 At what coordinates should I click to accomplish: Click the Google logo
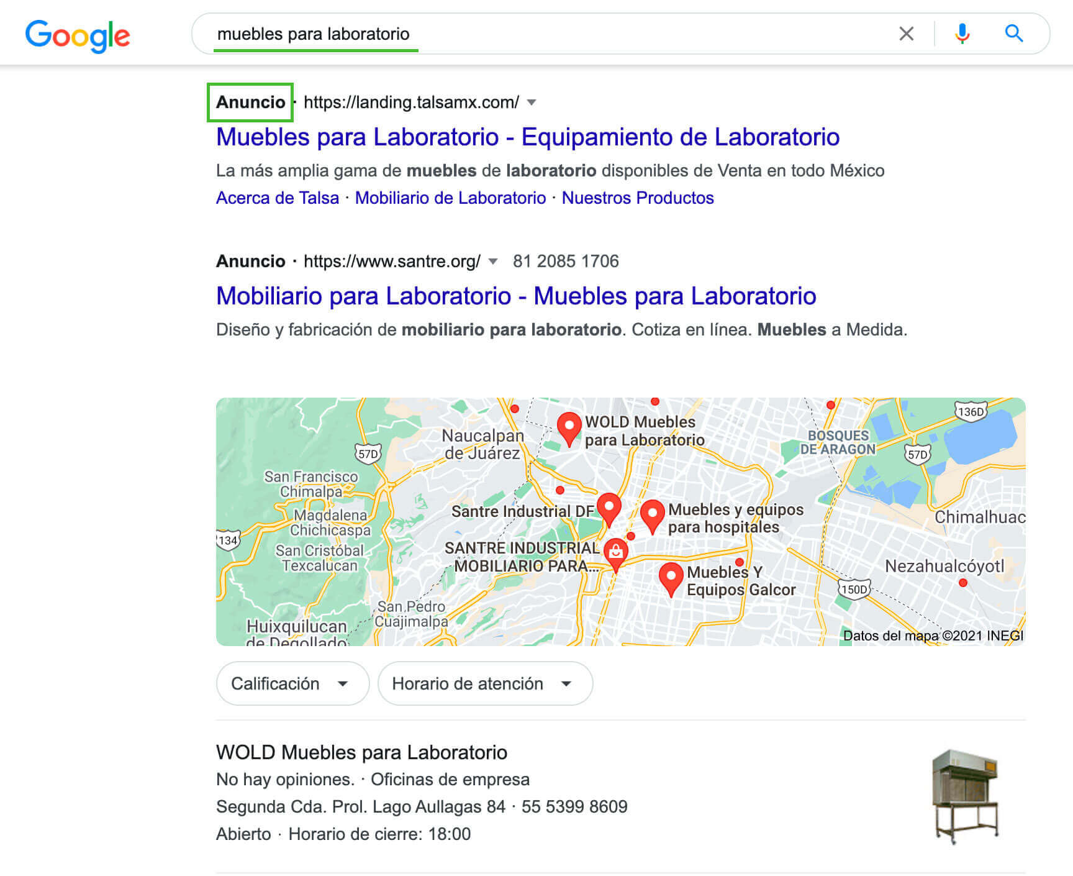pos(78,35)
